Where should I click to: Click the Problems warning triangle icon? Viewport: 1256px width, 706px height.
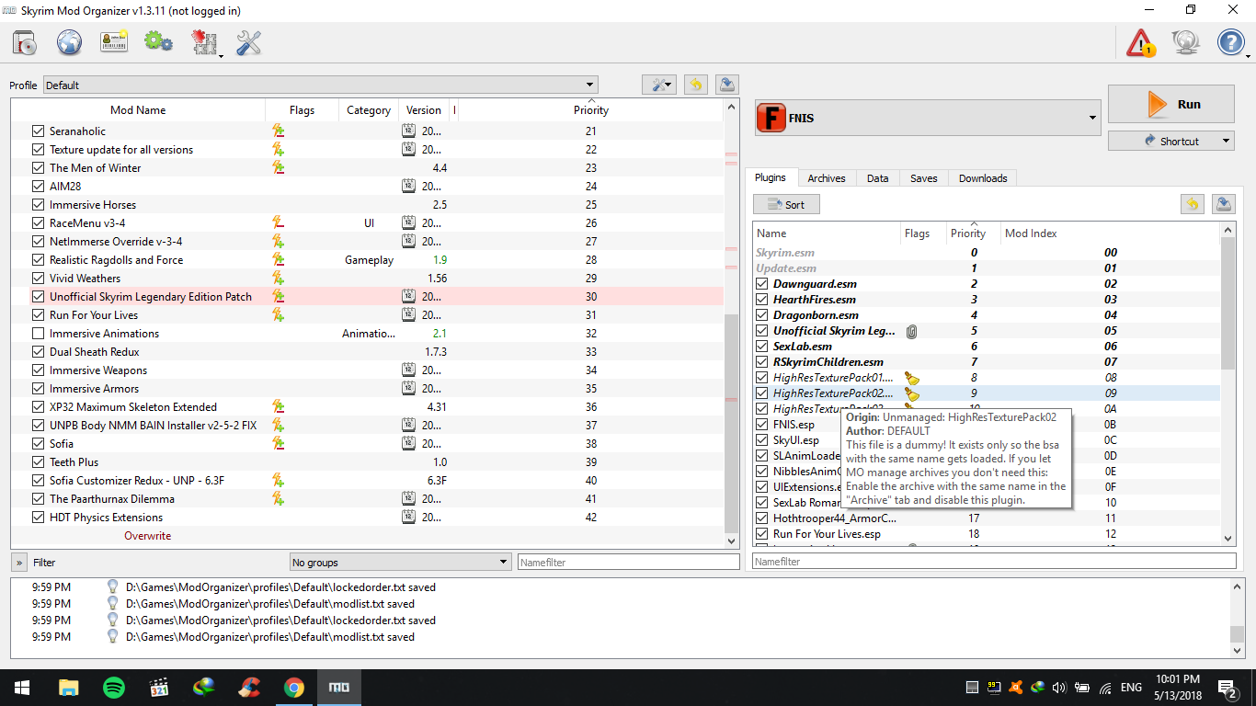[1141, 42]
